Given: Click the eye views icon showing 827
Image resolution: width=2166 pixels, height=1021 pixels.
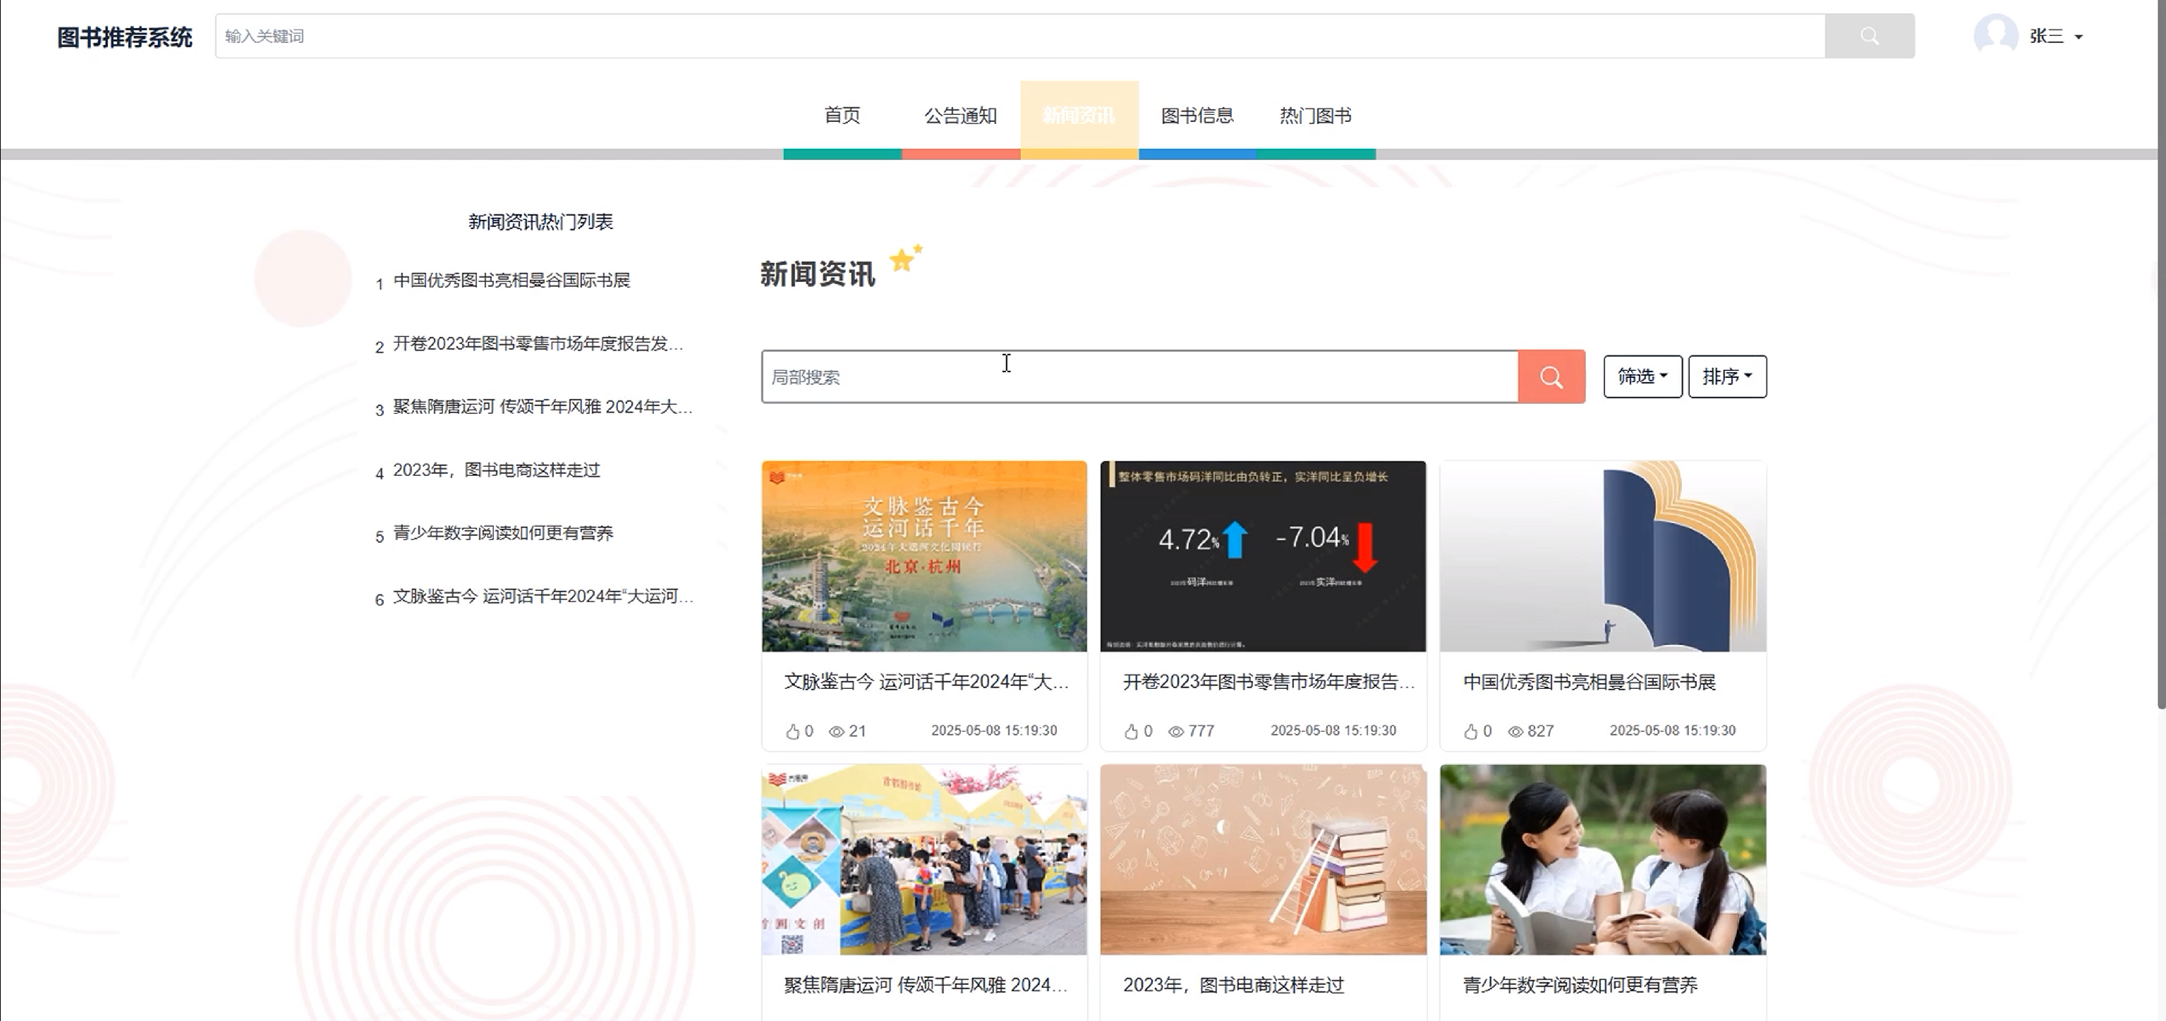Looking at the screenshot, I should (x=1515, y=732).
